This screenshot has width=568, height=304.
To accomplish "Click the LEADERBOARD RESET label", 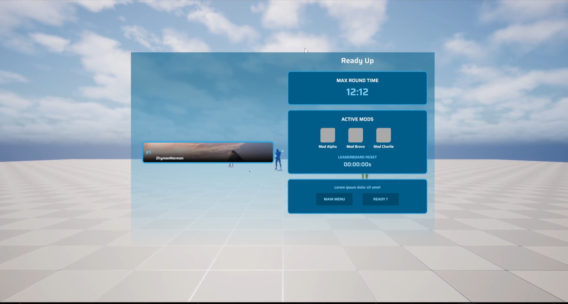I will [357, 157].
